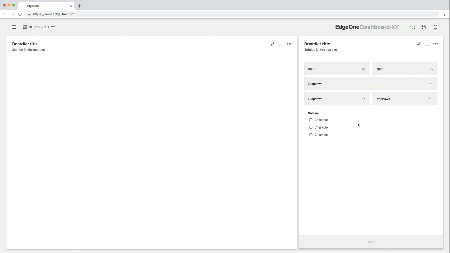
Task: Check the first Checkbox under Subline
Action: pos(311,120)
